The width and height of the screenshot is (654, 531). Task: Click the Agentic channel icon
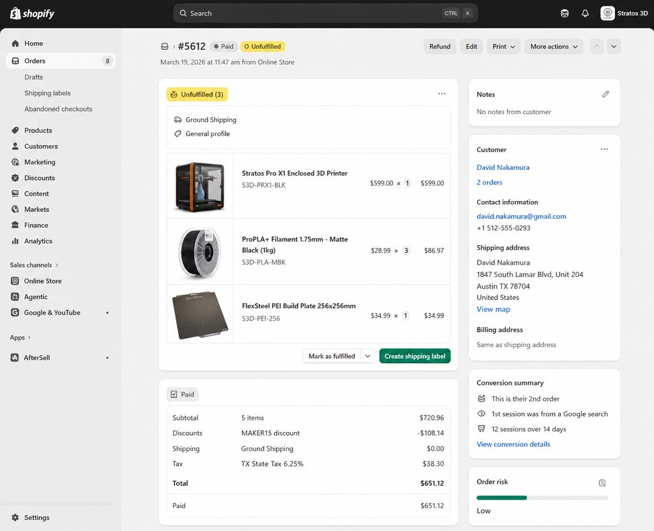[15, 297]
